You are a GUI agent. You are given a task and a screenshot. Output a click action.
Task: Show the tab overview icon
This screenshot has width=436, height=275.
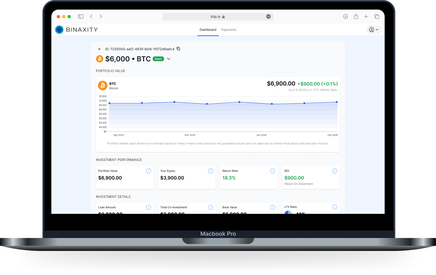tap(377, 16)
